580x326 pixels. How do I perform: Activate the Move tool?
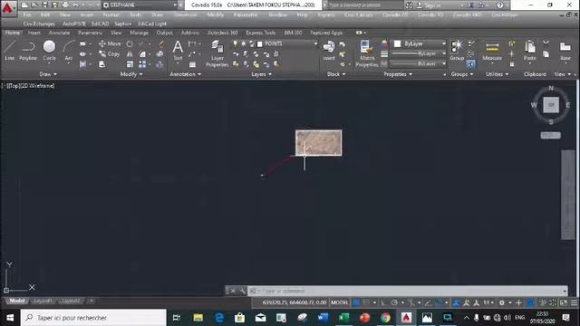pos(110,43)
